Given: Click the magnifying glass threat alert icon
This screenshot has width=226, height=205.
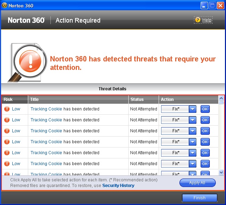Looking at the screenshot, I should coord(27,63).
